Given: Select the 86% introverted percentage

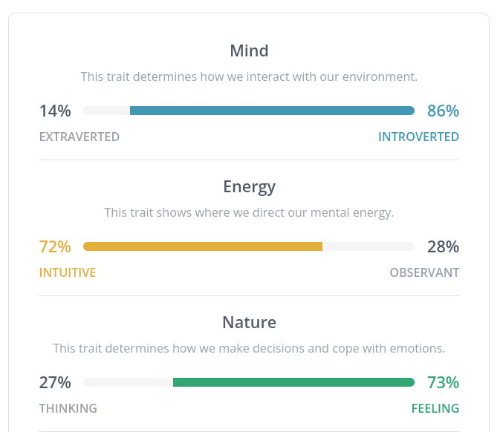Looking at the screenshot, I should (443, 111).
